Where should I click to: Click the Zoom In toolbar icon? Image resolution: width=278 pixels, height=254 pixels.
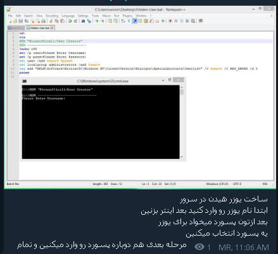(97, 21)
